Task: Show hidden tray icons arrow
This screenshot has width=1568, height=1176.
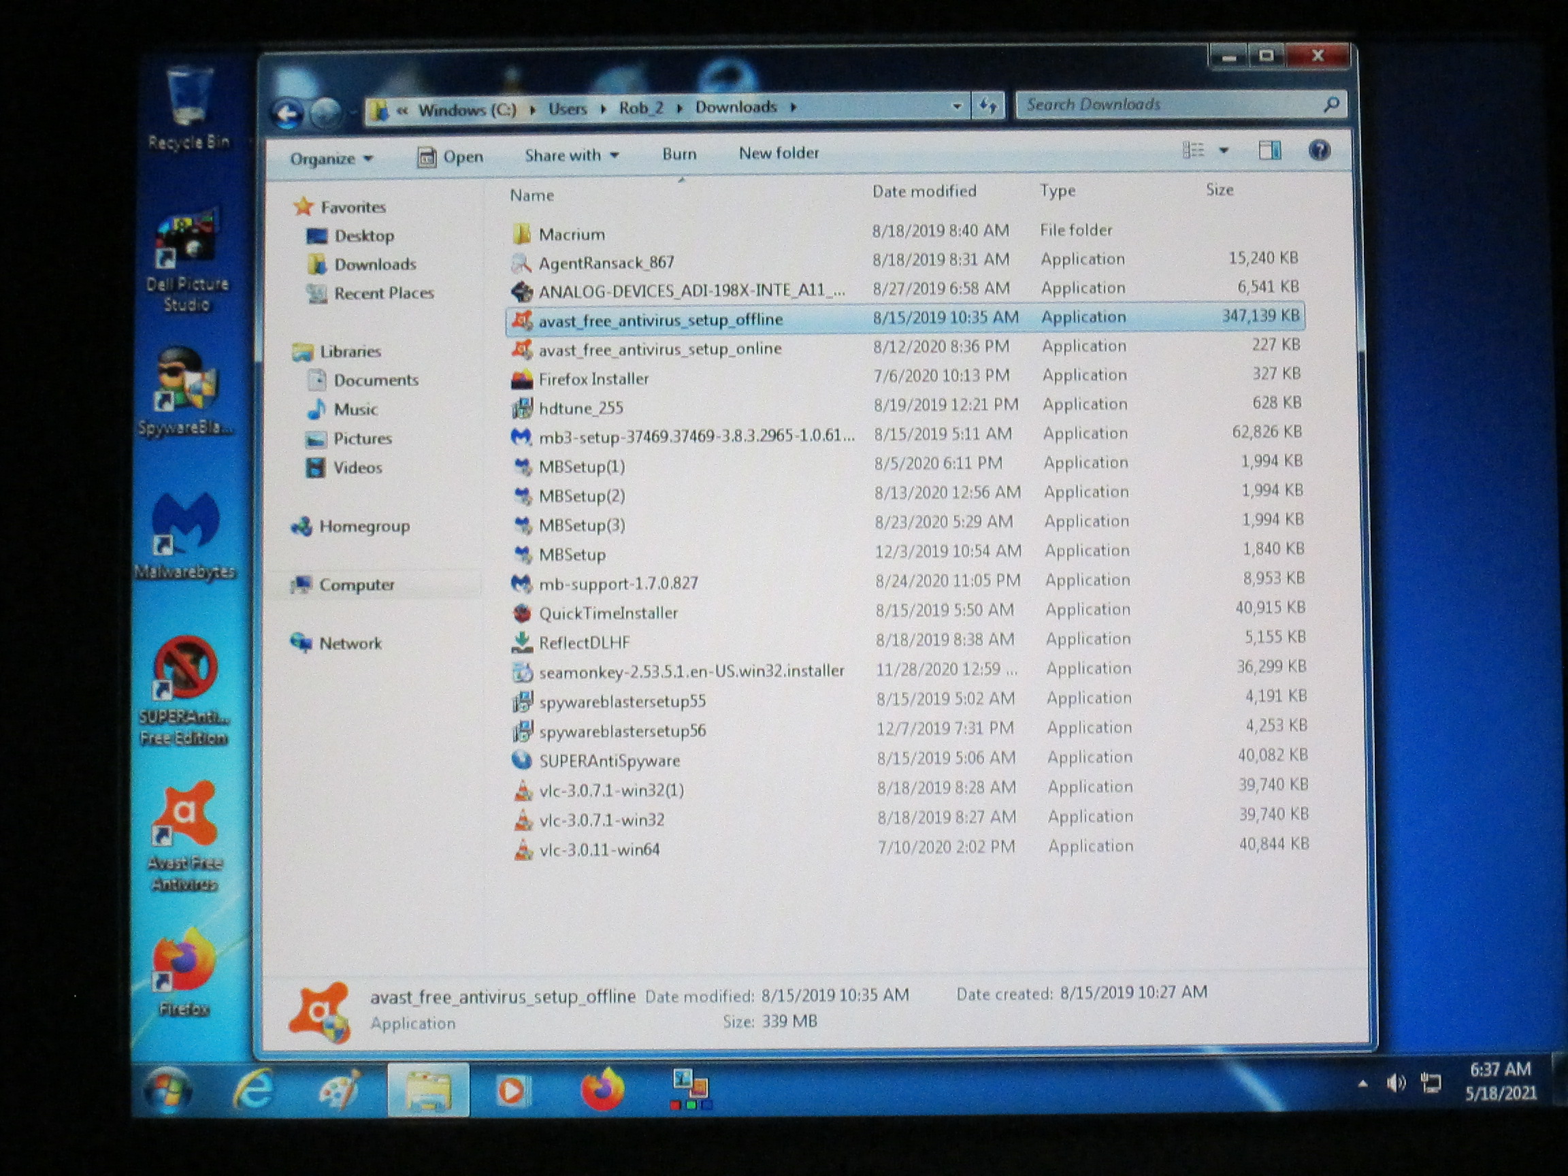Action: 1362,1083
